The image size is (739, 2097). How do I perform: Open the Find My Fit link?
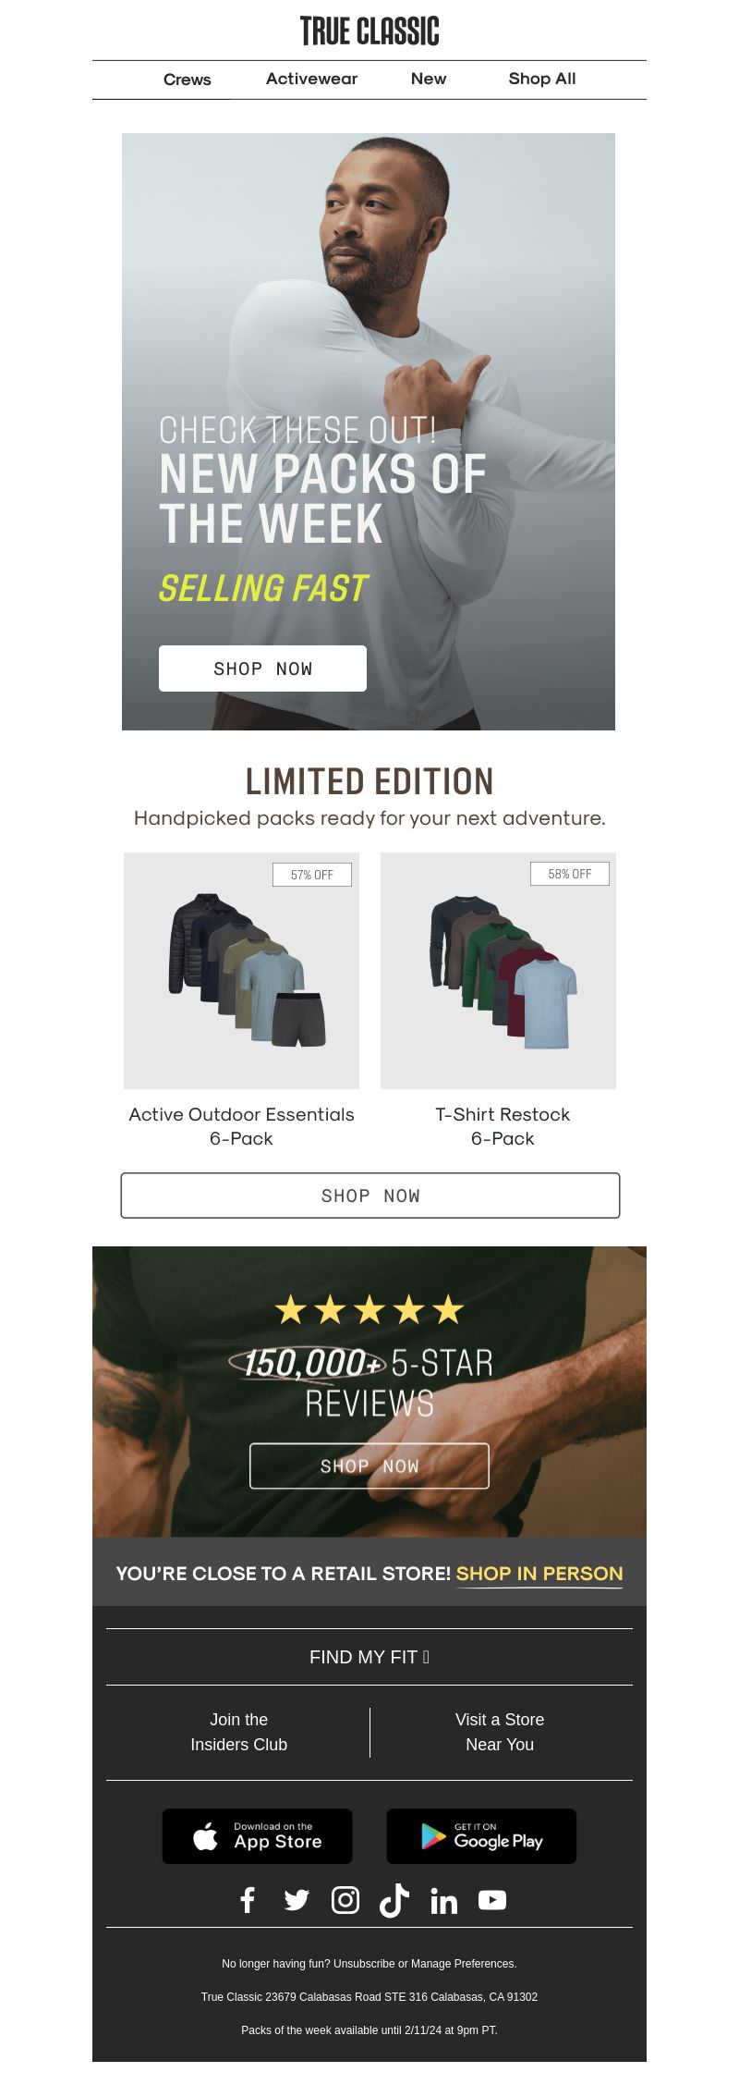pyautogui.click(x=369, y=1657)
